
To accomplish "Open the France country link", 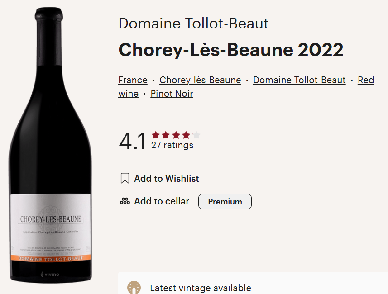I will (x=133, y=80).
